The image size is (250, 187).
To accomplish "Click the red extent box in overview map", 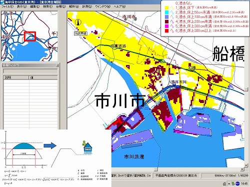I will coord(30,36).
